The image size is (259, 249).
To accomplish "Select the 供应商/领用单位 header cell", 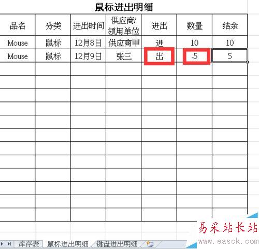I will click(124, 25).
